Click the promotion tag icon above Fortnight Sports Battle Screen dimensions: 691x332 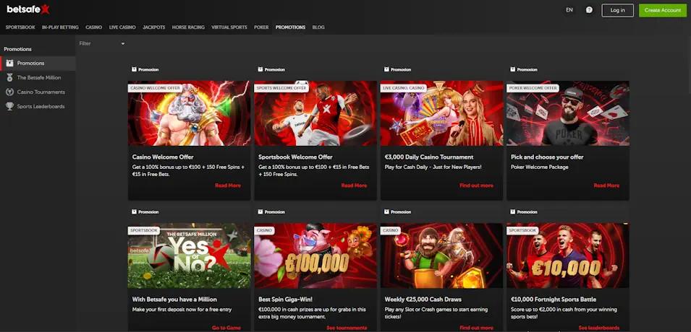pyautogui.click(x=512, y=212)
